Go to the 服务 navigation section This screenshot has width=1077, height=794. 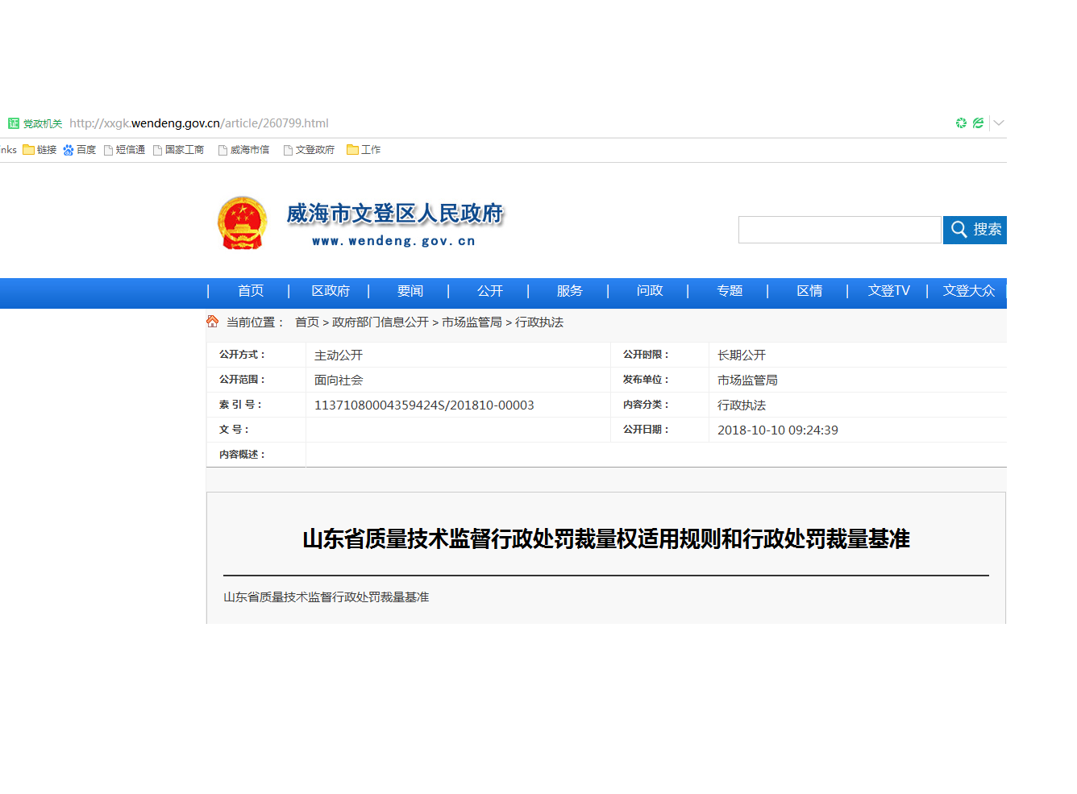[x=569, y=291]
